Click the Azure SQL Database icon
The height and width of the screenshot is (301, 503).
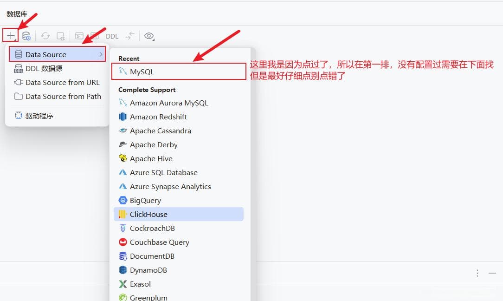click(123, 172)
